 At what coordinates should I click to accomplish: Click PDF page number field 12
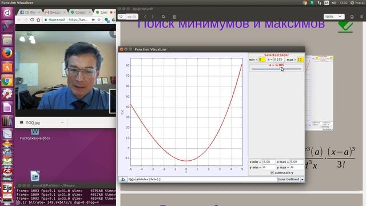coord(121,17)
